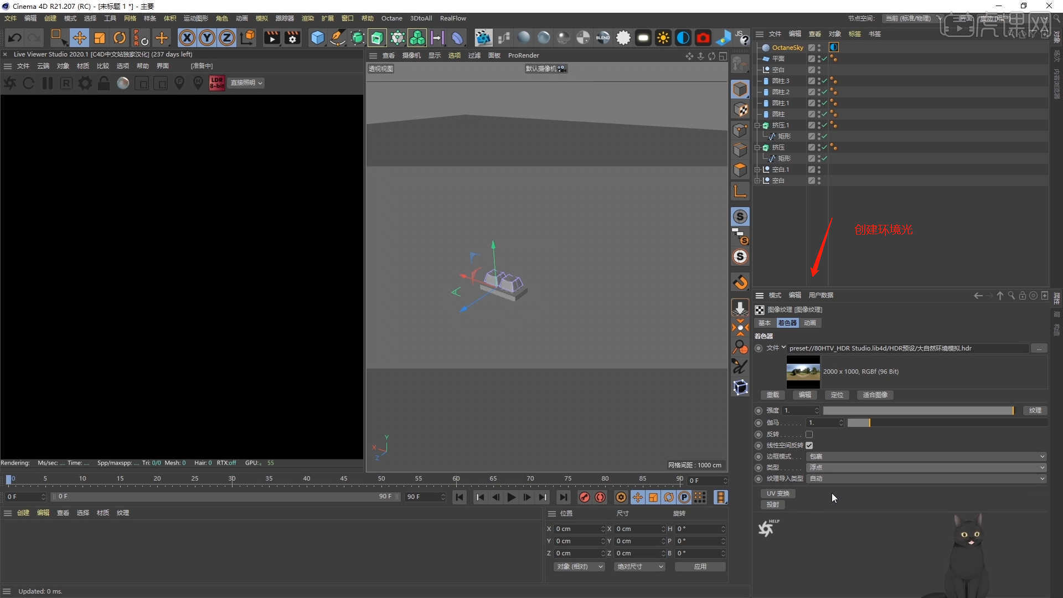Collapse the 挤压 object above 空白.1
1063x598 pixels.
point(757,147)
